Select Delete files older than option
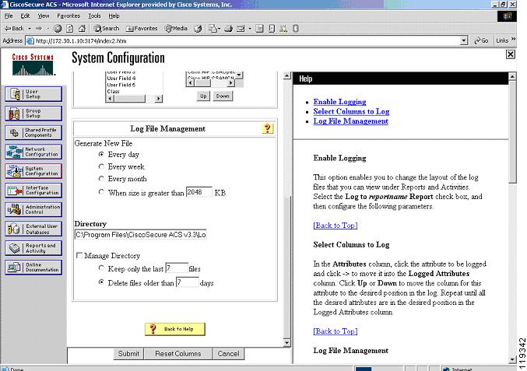The height and width of the screenshot is (371, 527). [x=101, y=282]
